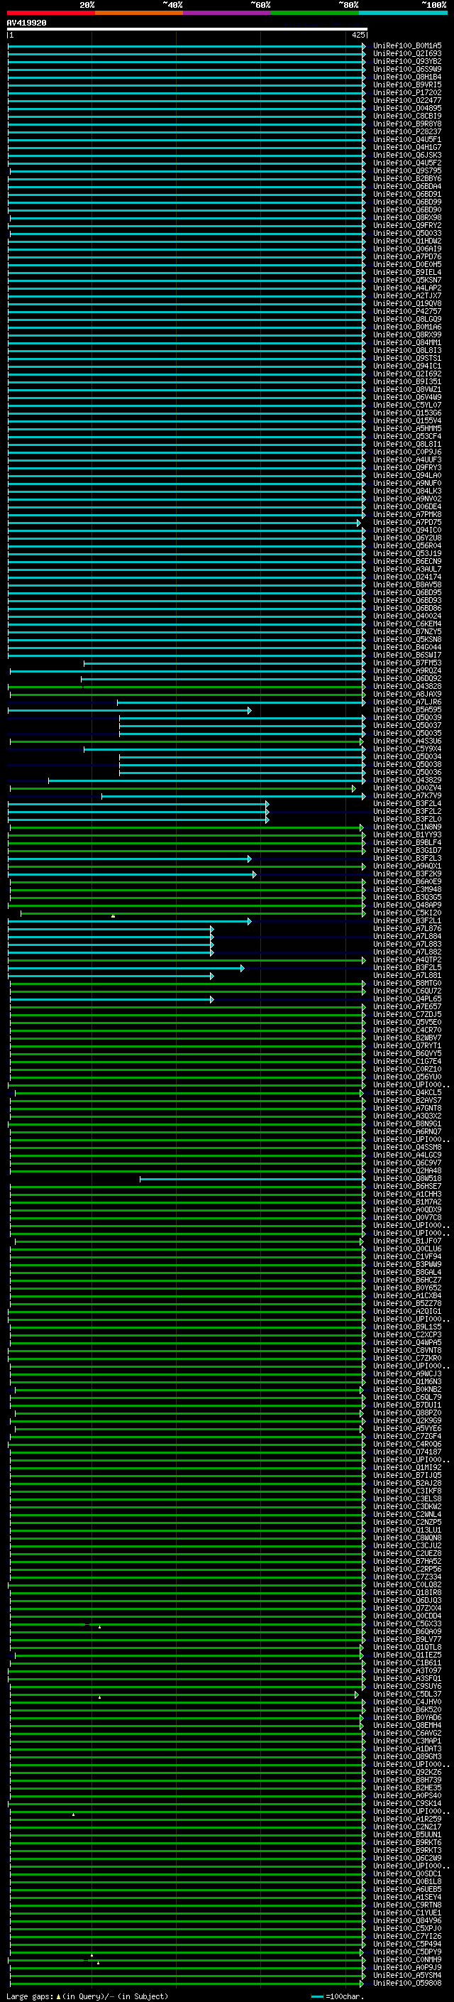The width and height of the screenshot is (454, 2002).
Task: Click UniRef100_A5HMM5 label
Action: pos(407,429)
